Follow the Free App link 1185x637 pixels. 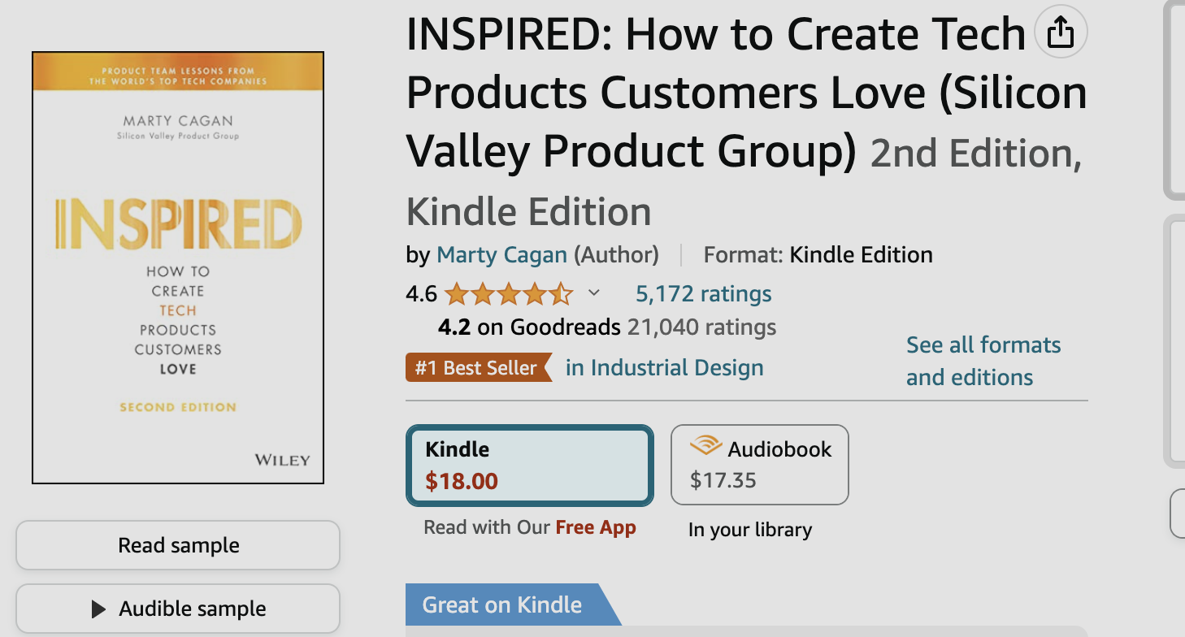point(595,527)
